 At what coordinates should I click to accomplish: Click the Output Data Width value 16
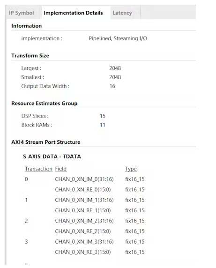click(x=112, y=86)
